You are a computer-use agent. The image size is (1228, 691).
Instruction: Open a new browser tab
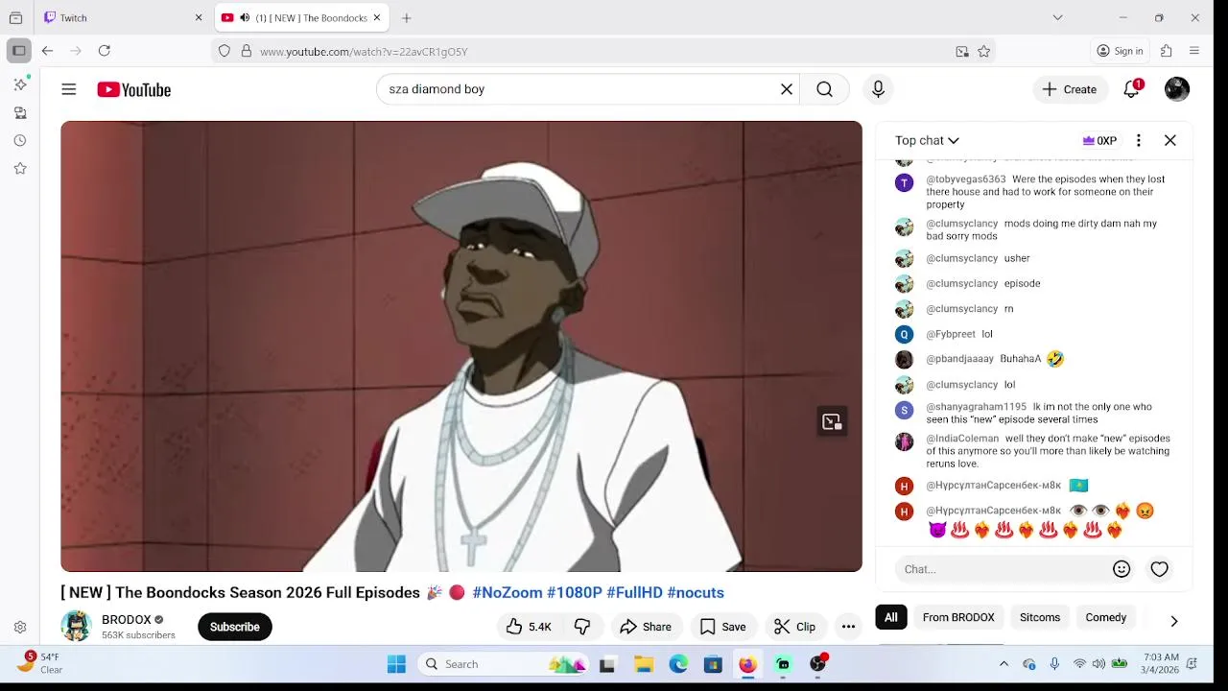click(407, 17)
